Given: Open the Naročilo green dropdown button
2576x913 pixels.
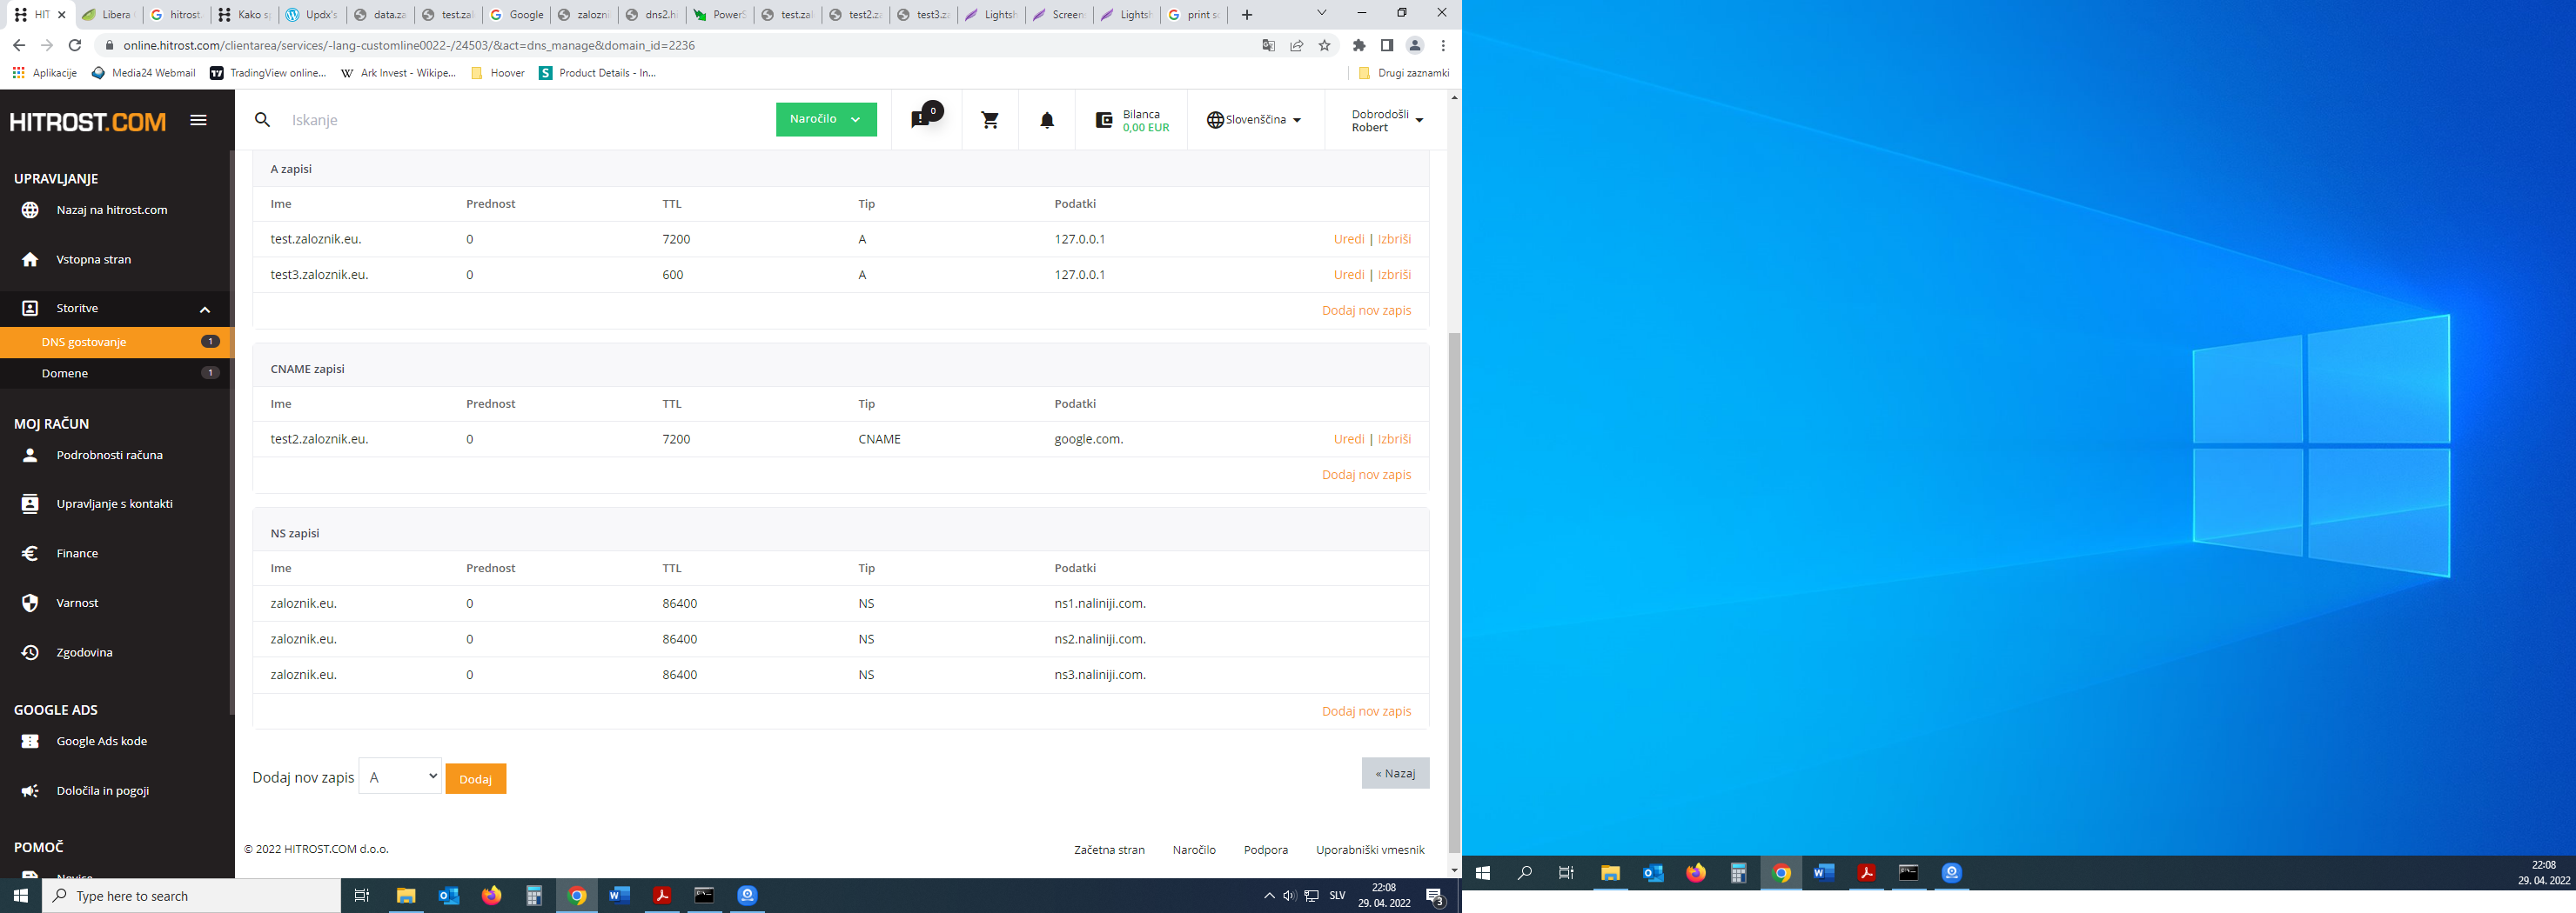Looking at the screenshot, I should 826,120.
